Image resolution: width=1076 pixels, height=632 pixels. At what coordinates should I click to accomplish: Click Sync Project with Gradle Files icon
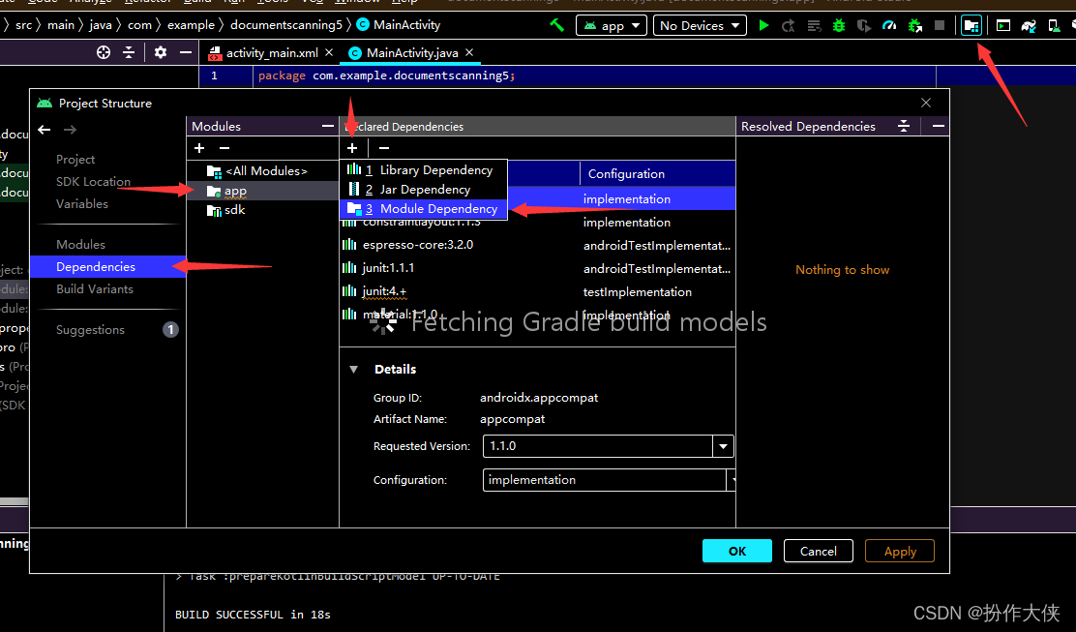tap(1029, 25)
